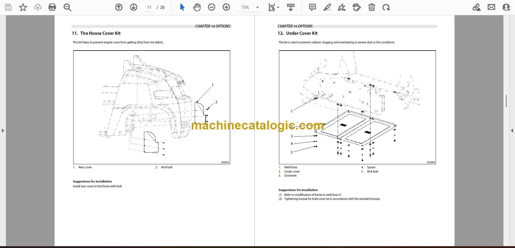Add a comment note icon
This screenshot has width=515, height=248.
pos(312,7)
